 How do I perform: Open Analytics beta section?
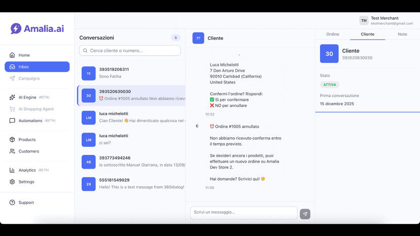[x=37, y=170]
